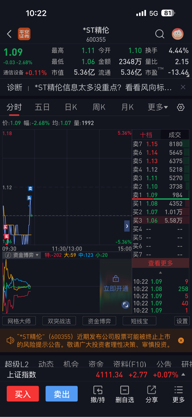
Task: Select the 卖1 1.09 order row
Action: tap(161, 195)
